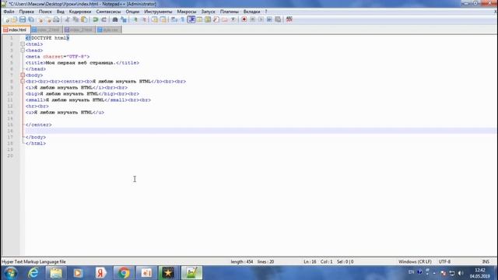Show the Document Map panel icon

pos(208,19)
